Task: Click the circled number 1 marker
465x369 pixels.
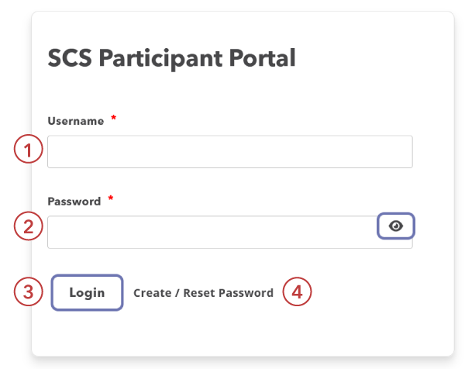Action: (x=27, y=150)
